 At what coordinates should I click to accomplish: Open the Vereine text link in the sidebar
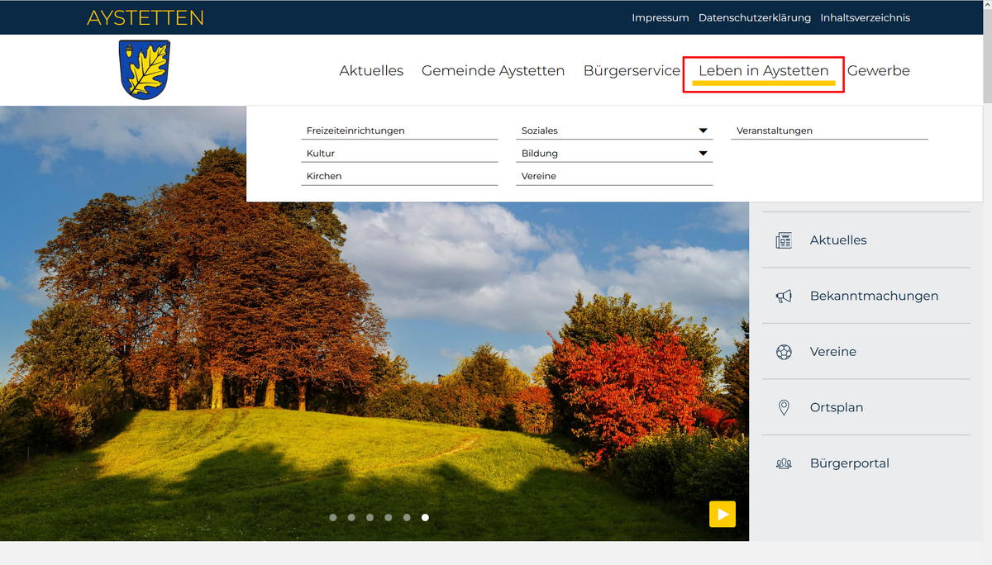tap(833, 352)
